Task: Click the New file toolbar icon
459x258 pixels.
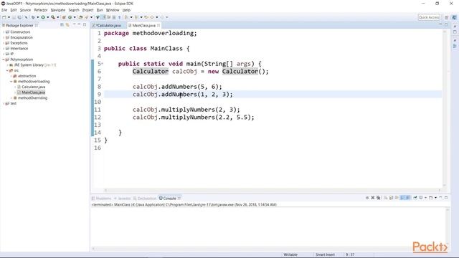Action: click(4, 17)
